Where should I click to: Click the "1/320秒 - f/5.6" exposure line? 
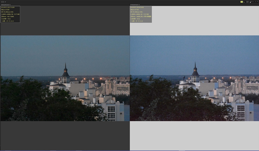(6, 19)
